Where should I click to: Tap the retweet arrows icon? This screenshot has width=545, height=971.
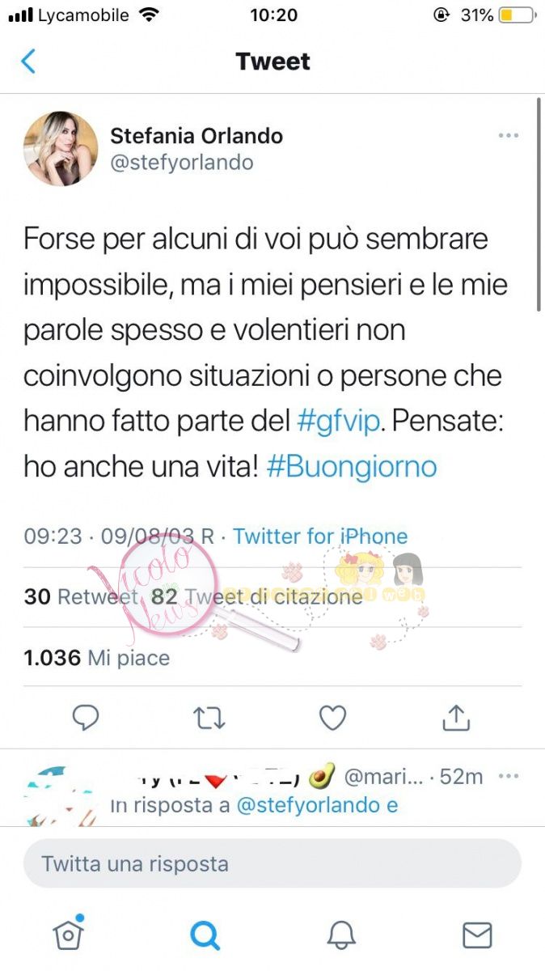pos(209,718)
